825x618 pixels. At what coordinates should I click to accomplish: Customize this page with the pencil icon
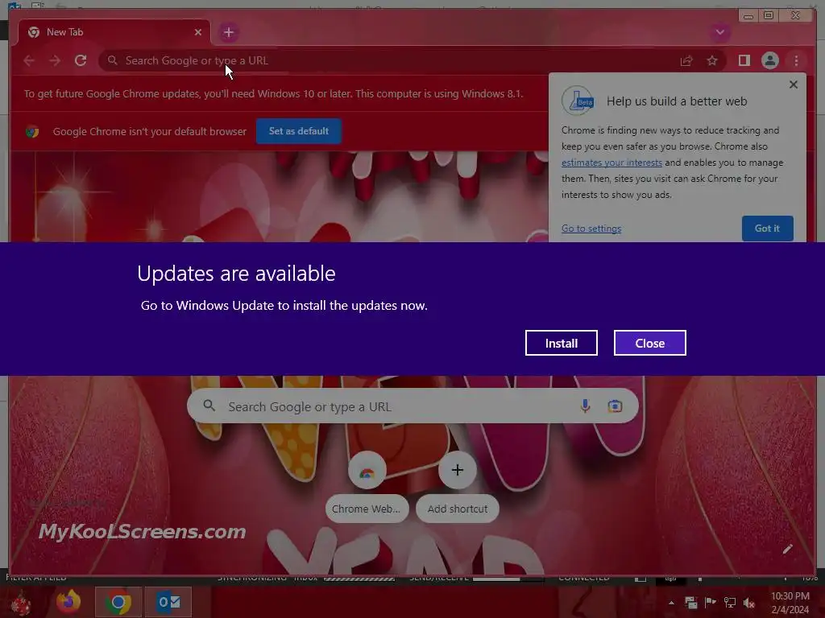tap(787, 549)
